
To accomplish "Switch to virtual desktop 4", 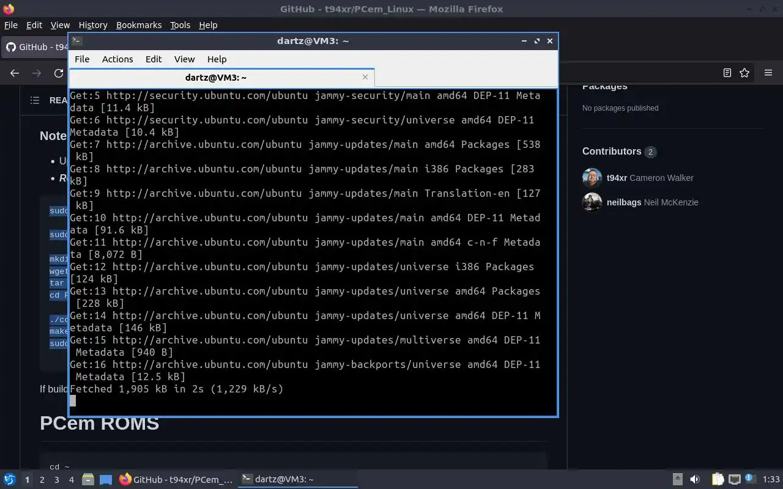I will pyautogui.click(x=71, y=480).
